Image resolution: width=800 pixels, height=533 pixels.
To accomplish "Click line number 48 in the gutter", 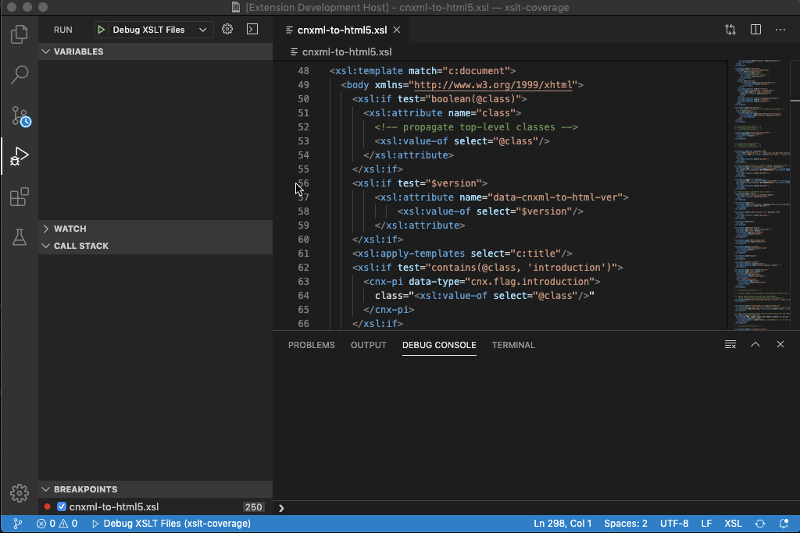I will (x=304, y=71).
